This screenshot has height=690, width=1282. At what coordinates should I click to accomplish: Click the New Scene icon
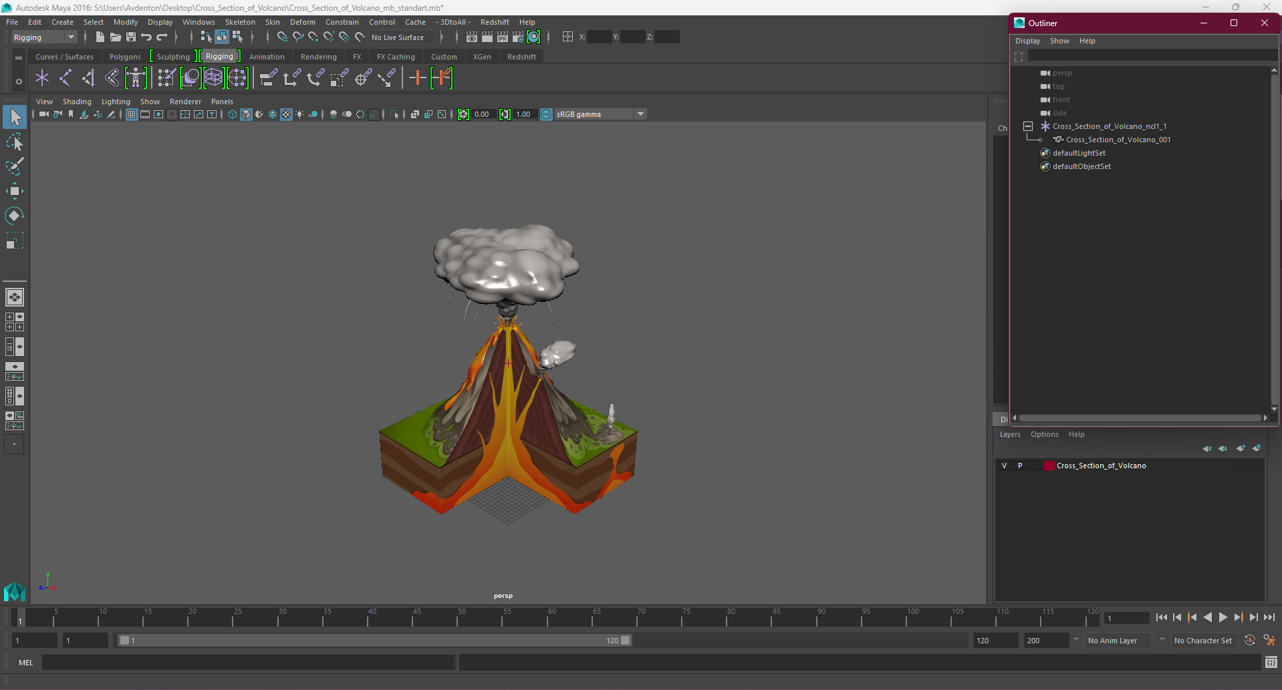100,37
